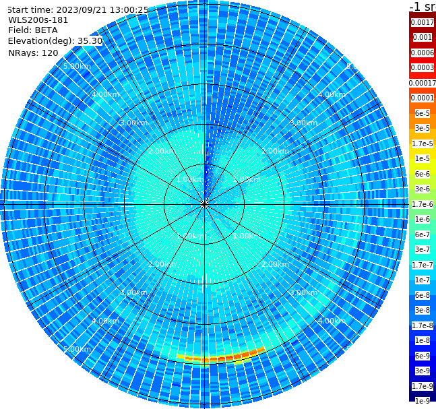This screenshot has height=409, width=436.
Task: Click the 1.7e-8 colorbar tick label
Action: pos(423,325)
